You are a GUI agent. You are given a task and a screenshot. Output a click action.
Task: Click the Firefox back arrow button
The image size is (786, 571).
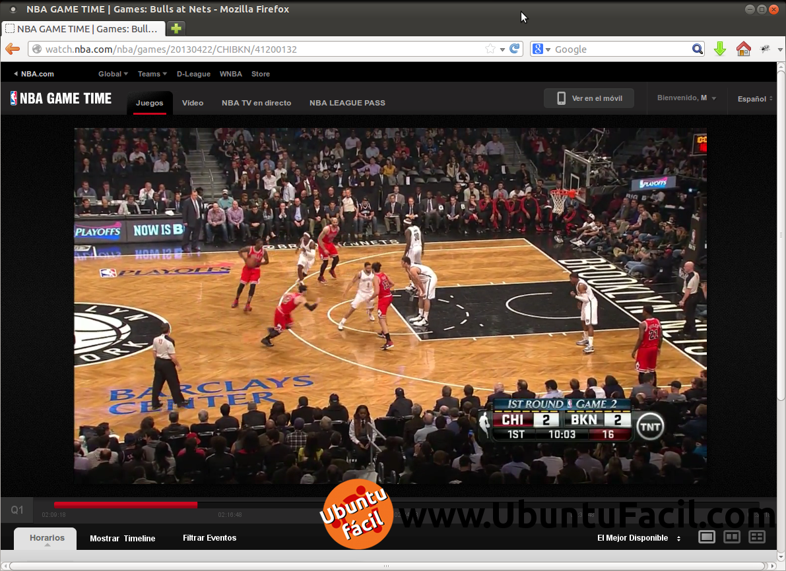tap(13, 49)
